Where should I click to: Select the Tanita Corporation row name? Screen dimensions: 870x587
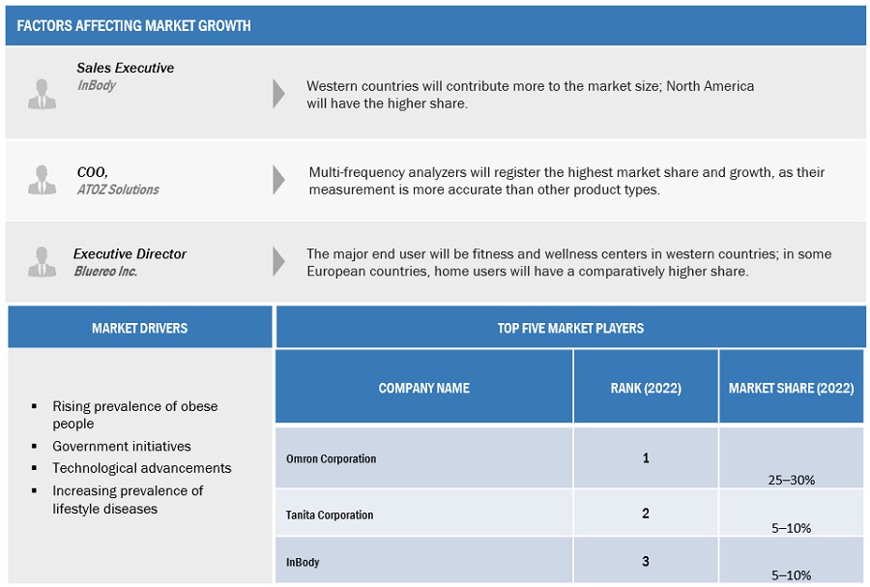(x=330, y=514)
